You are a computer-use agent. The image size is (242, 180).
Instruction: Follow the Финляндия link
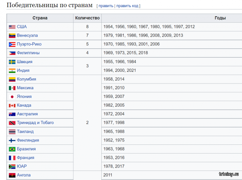pos(28,140)
